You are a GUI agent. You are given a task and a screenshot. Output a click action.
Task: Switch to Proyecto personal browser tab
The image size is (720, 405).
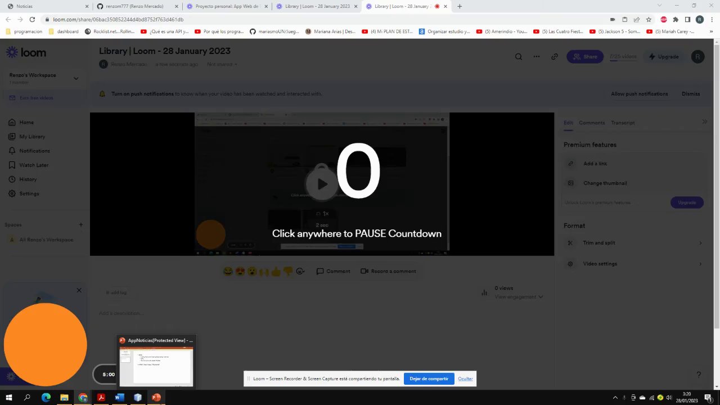pyautogui.click(x=227, y=6)
